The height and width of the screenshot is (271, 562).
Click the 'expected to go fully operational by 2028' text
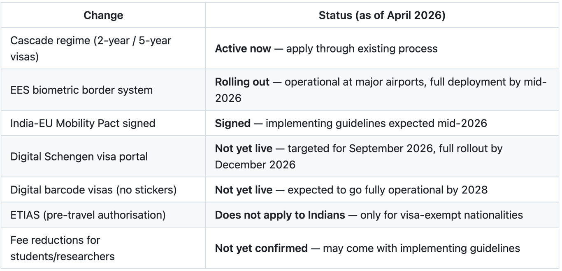point(388,190)
